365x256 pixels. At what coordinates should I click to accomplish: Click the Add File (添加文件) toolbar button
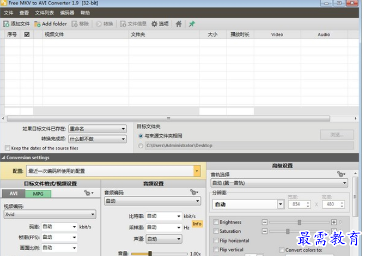pyautogui.click(x=16, y=24)
